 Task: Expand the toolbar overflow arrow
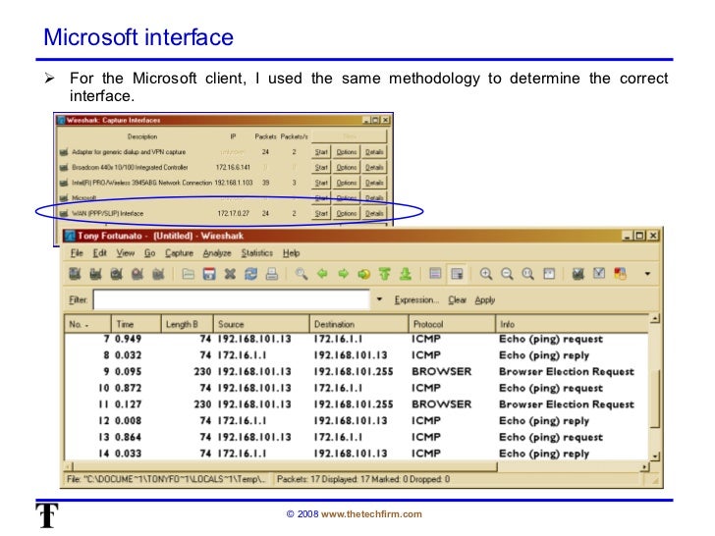[x=647, y=274]
